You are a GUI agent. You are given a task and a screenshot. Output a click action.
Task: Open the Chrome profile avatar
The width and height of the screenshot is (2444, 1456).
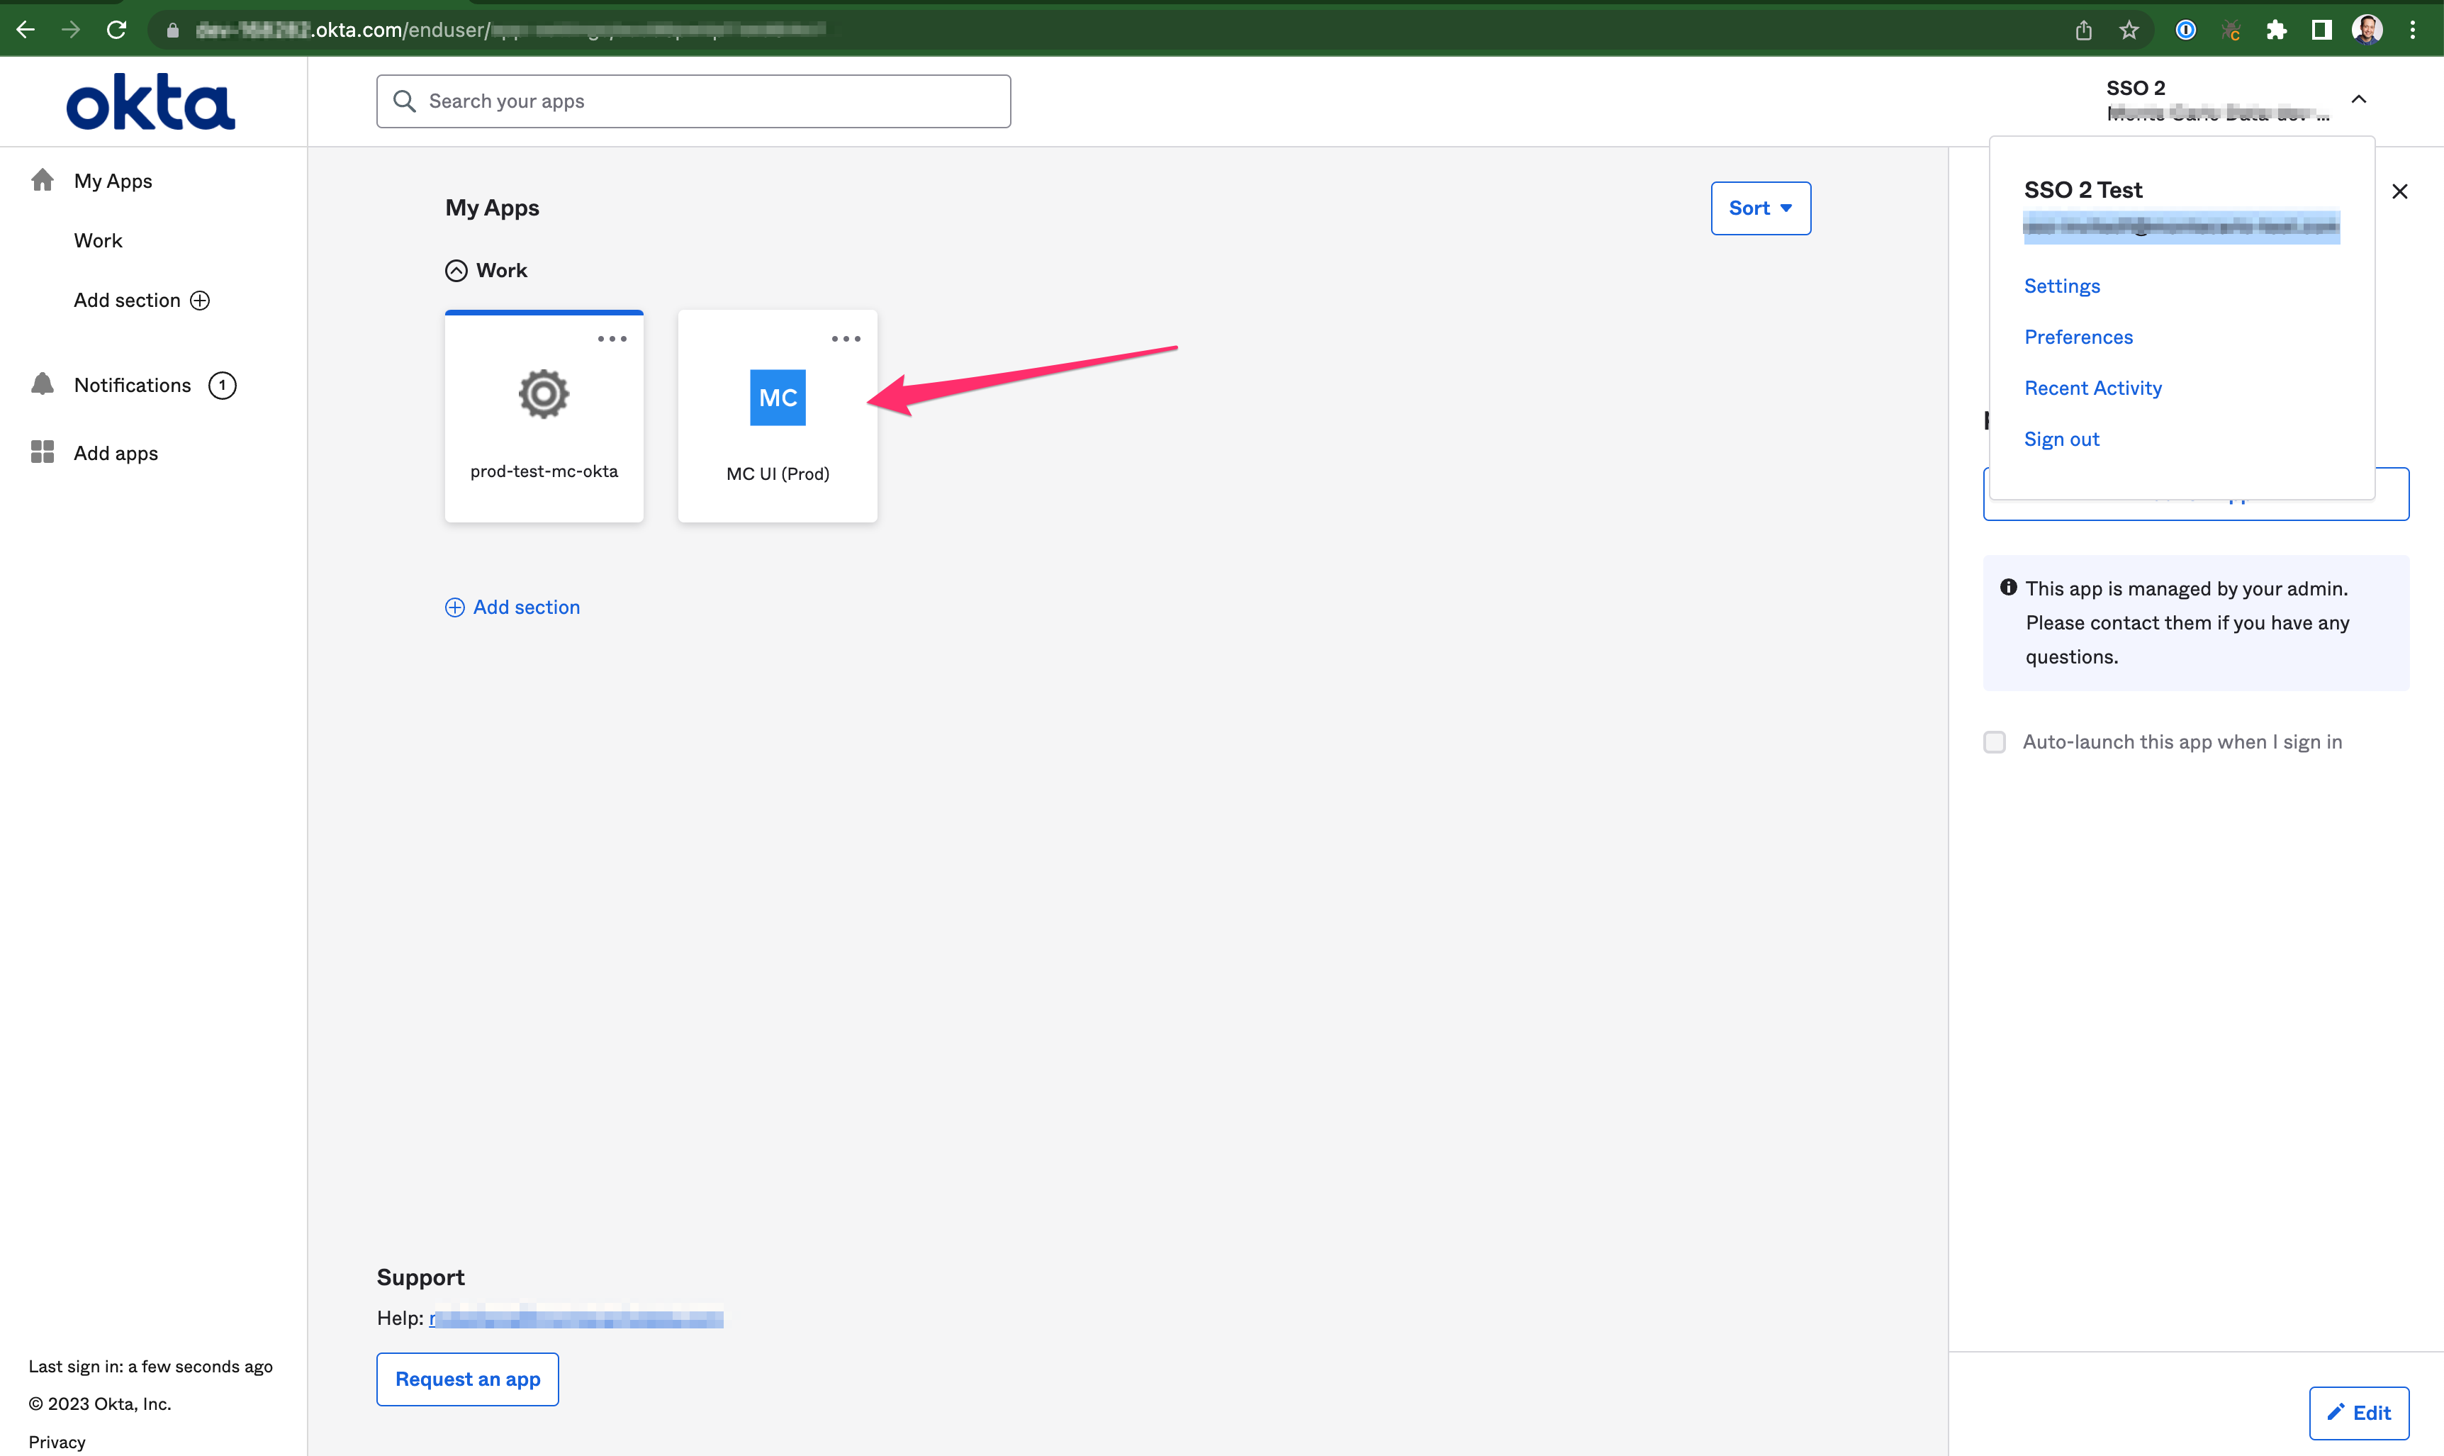[2367, 30]
